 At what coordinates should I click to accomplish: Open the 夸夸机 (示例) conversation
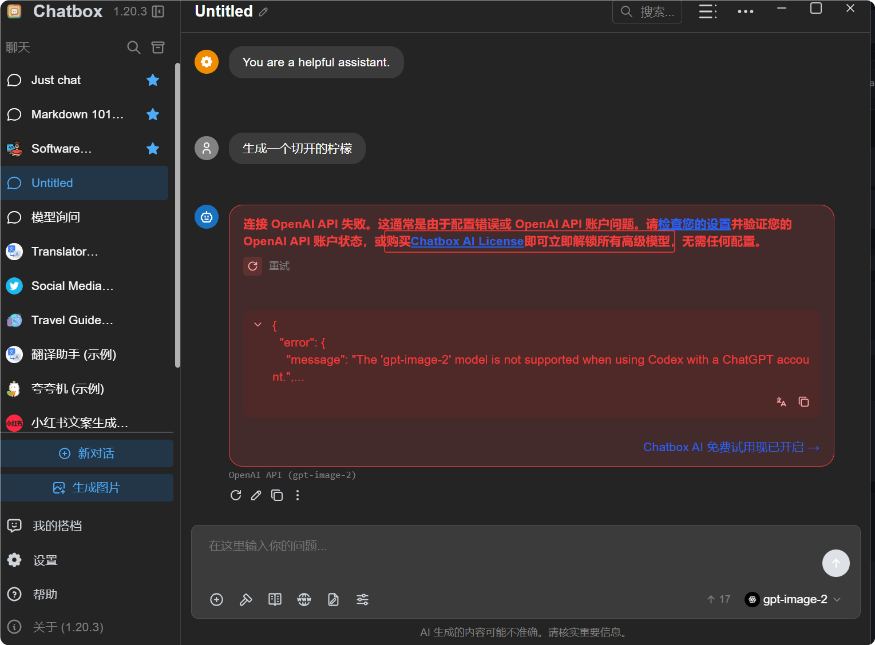coord(85,389)
